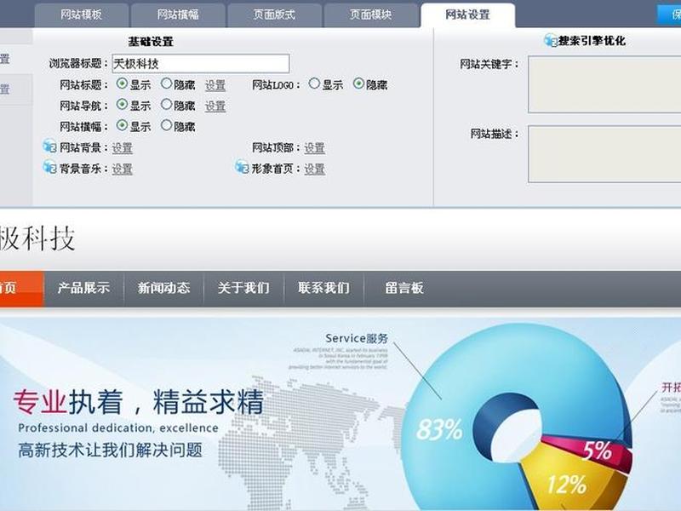
Task: Open 设置 link for 网站顶部
Action: coord(314,148)
